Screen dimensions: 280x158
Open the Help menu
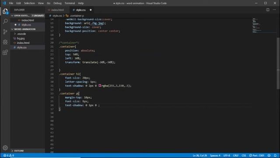point(80,3)
